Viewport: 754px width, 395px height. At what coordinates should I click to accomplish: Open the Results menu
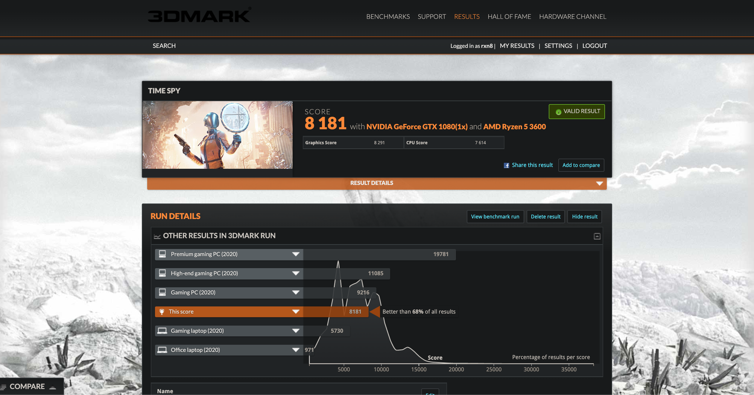[467, 16]
